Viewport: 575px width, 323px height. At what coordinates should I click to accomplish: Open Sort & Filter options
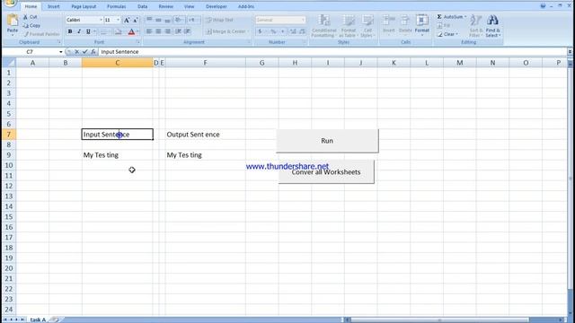[x=475, y=26]
